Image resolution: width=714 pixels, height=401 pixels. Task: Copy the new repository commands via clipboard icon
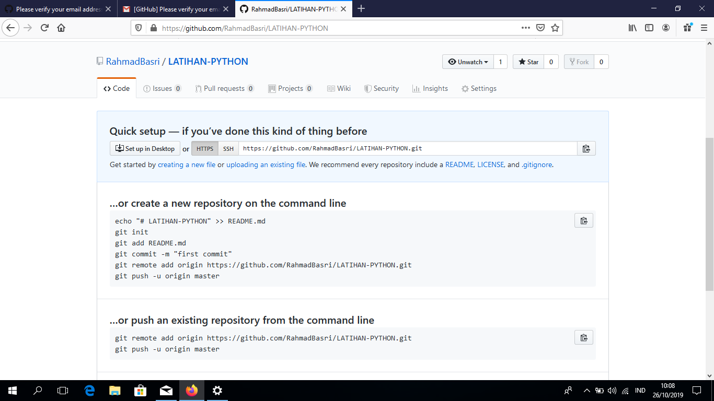[x=583, y=220]
